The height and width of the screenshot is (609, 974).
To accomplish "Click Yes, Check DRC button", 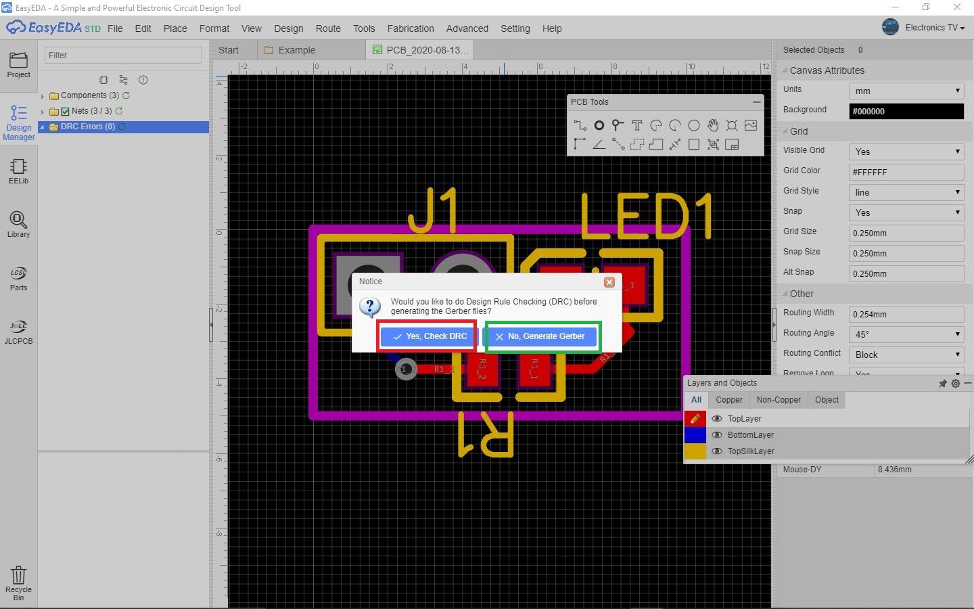I will (430, 336).
